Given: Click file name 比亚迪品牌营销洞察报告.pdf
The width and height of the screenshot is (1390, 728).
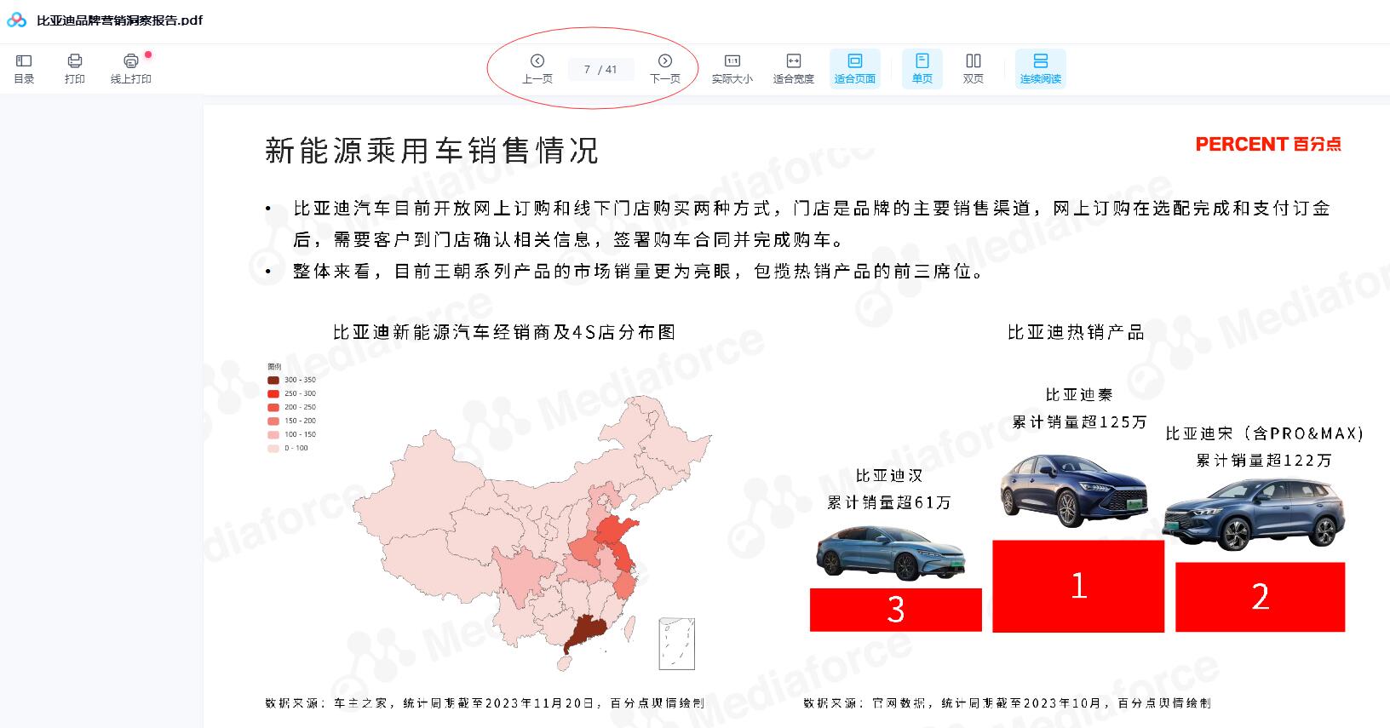Looking at the screenshot, I should click(x=119, y=20).
